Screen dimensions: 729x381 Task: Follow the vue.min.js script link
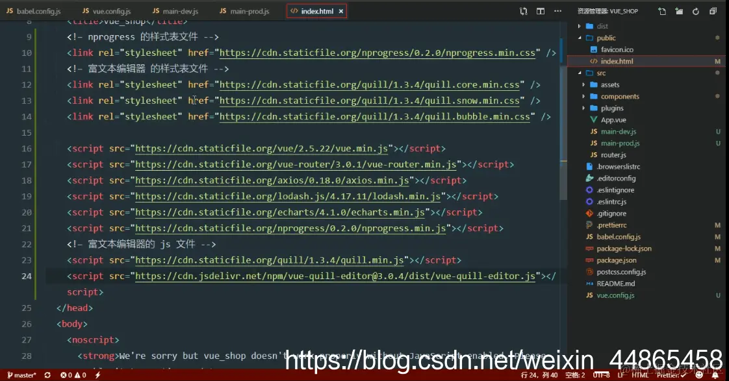pyautogui.click(x=261, y=149)
